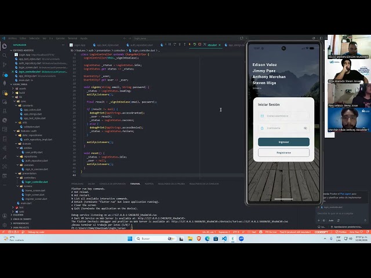Click the Windows Start button
Viewport: 371px width, 278px height.
pyautogui.click(x=130, y=239)
